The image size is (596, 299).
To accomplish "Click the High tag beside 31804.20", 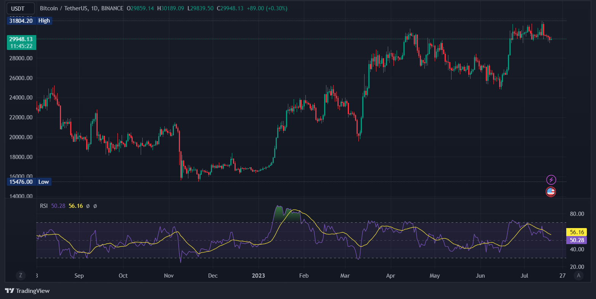I will coord(44,21).
